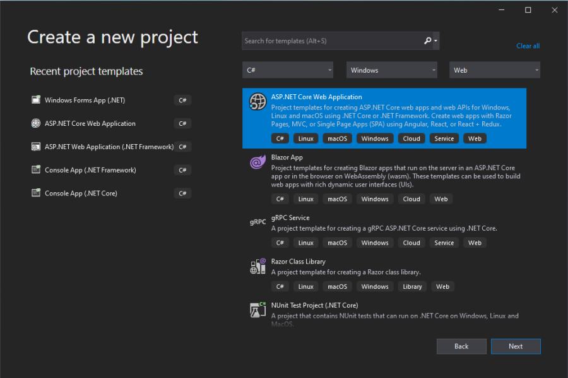Click the macOS tag under gRPC Service
This screenshot has width=568, height=378.
click(x=337, y=243)
